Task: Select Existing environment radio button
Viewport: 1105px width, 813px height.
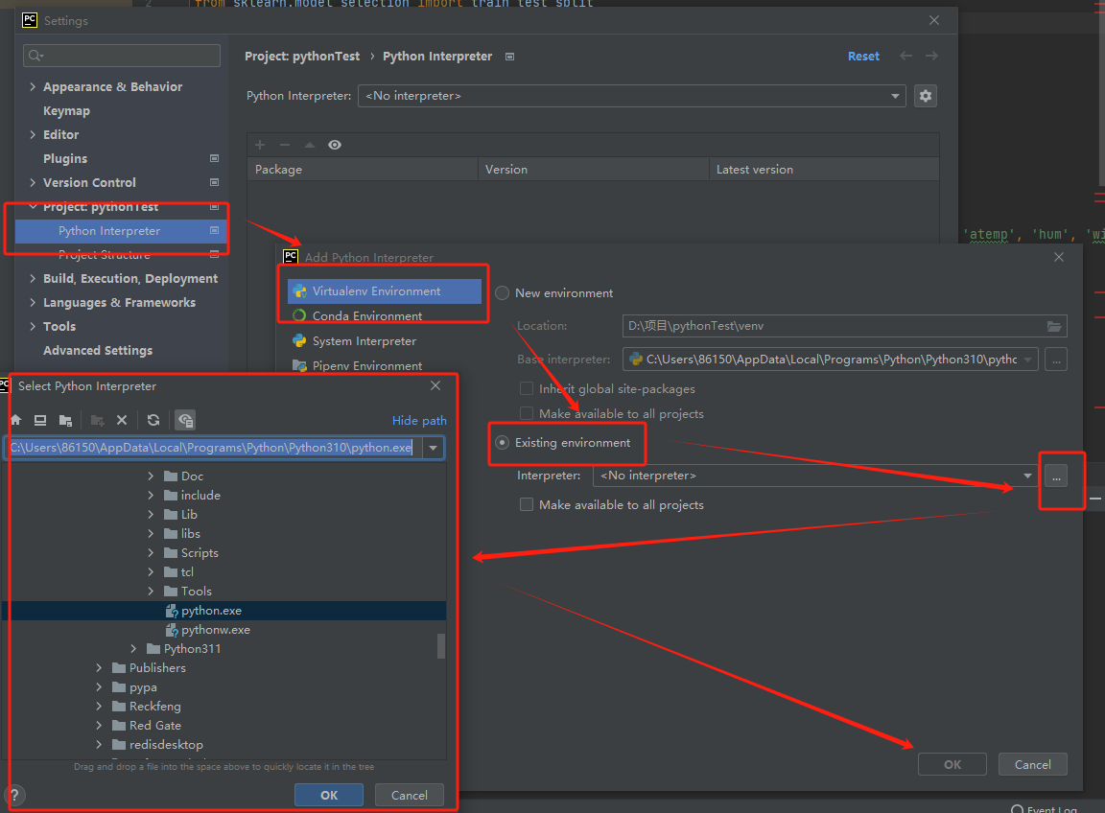Action: pyautogui.click(x=502, y=442)
